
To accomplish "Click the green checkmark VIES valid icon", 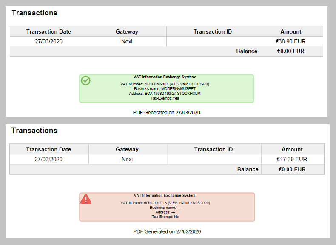I will [86, 80].
